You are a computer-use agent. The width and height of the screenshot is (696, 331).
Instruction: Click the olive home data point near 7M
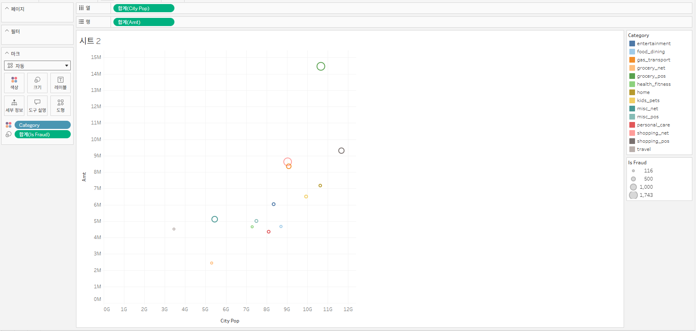tap(320, 185)
